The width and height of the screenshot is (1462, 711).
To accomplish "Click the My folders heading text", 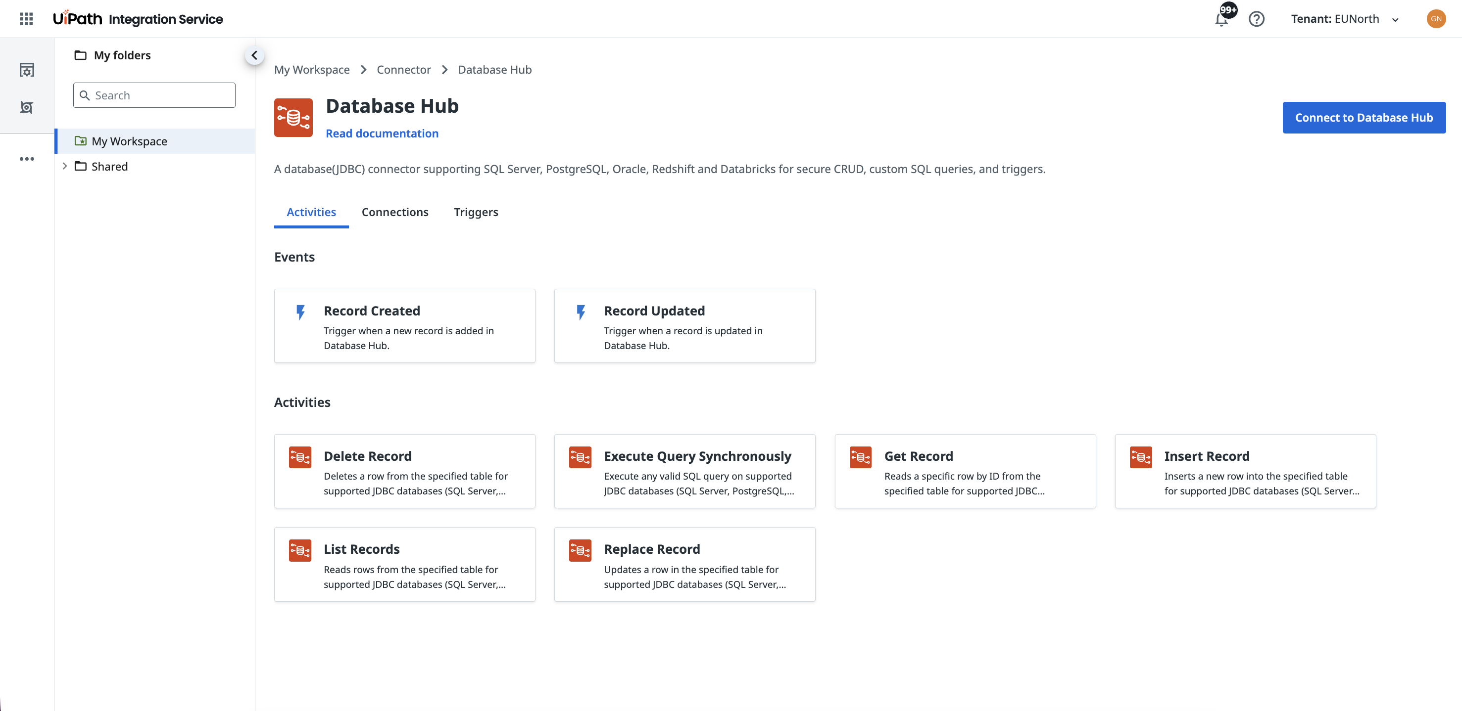I will click(x=122, y=55).
